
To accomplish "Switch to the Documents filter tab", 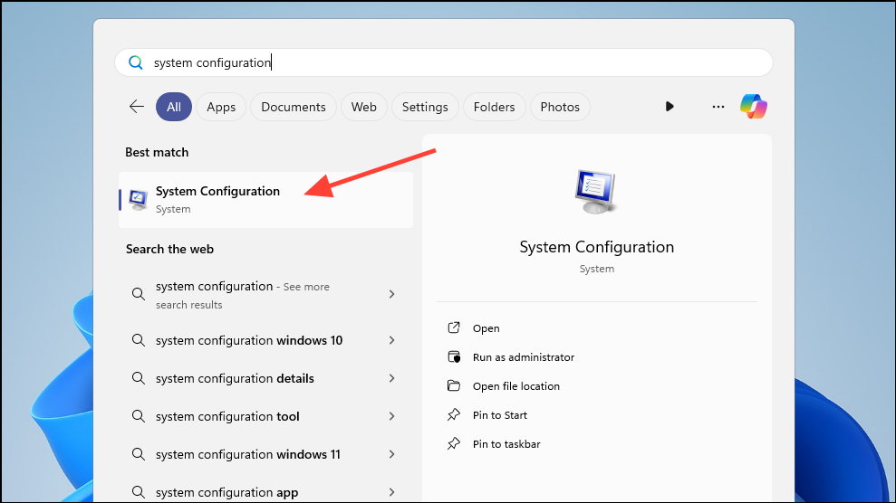I will click(x=294, y=107).
